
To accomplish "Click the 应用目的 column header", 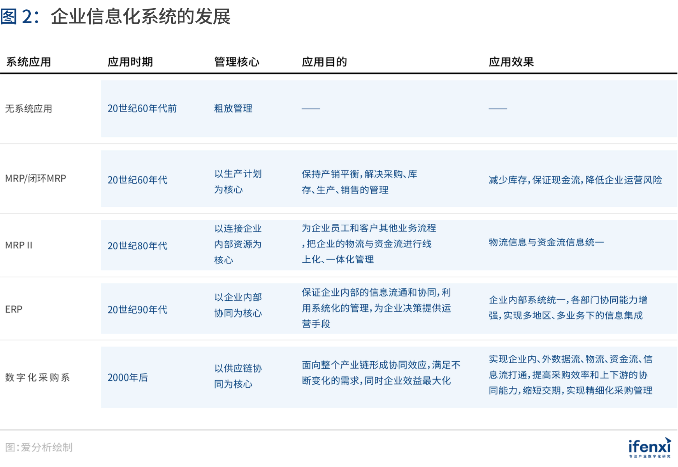I will pos(324,62).
